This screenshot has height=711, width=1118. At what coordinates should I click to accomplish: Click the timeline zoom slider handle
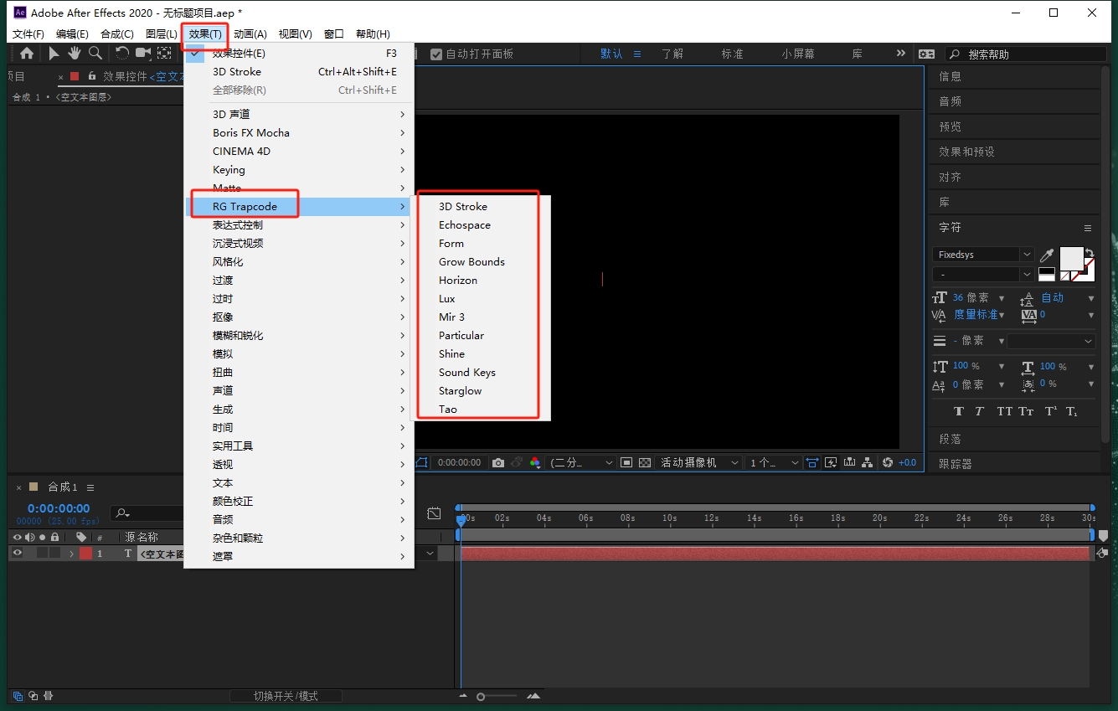click(x=481, y=696)
